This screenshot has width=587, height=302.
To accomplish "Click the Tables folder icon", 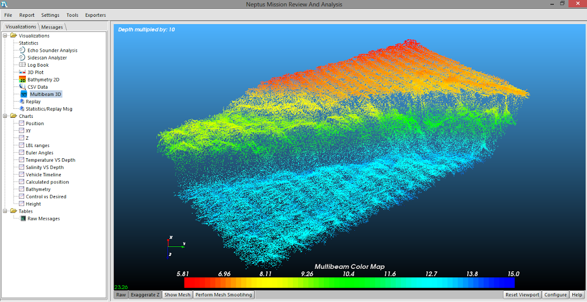I will [13, 211].
